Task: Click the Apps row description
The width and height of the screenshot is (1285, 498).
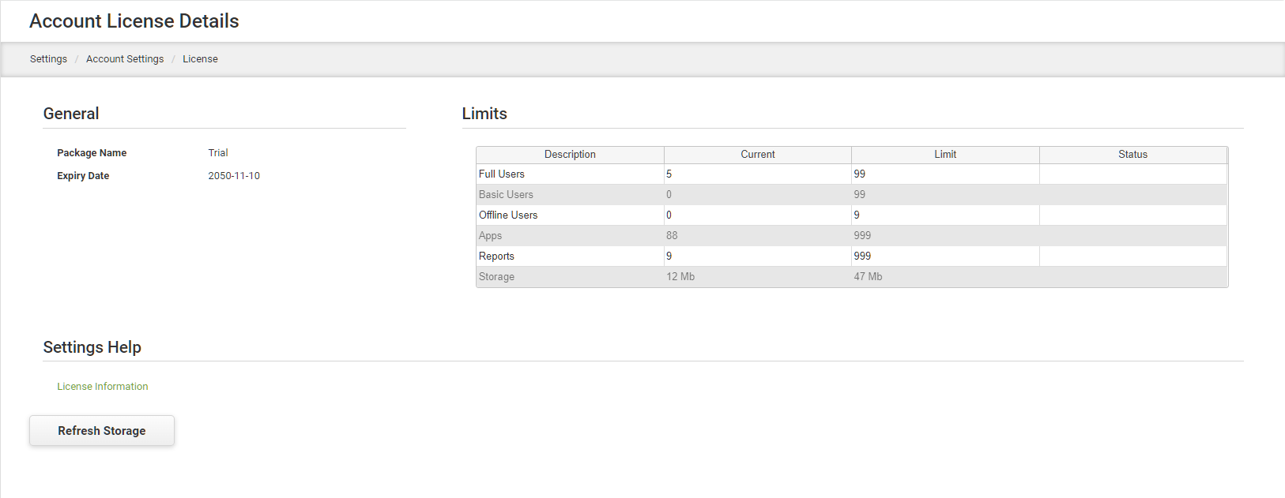Action: point(490,236)
